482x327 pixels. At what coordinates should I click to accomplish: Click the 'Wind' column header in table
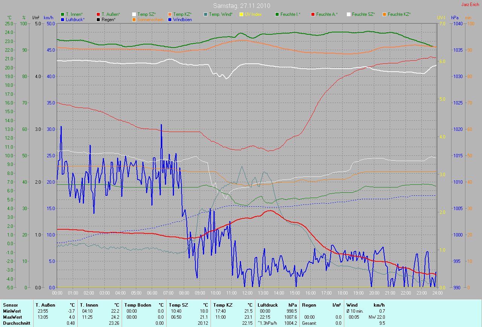(x=352, y=305)
